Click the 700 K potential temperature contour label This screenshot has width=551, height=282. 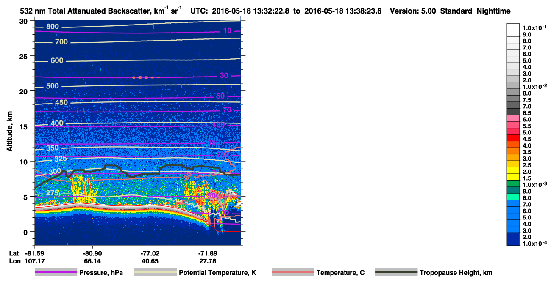click(x=61, y=42)
